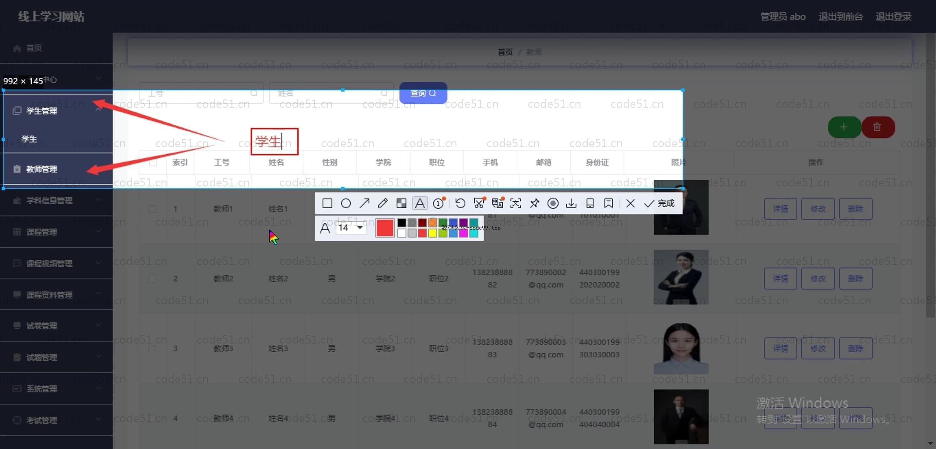
Task: Select the ellipse annotation tool
Action: tap(346, 204)
